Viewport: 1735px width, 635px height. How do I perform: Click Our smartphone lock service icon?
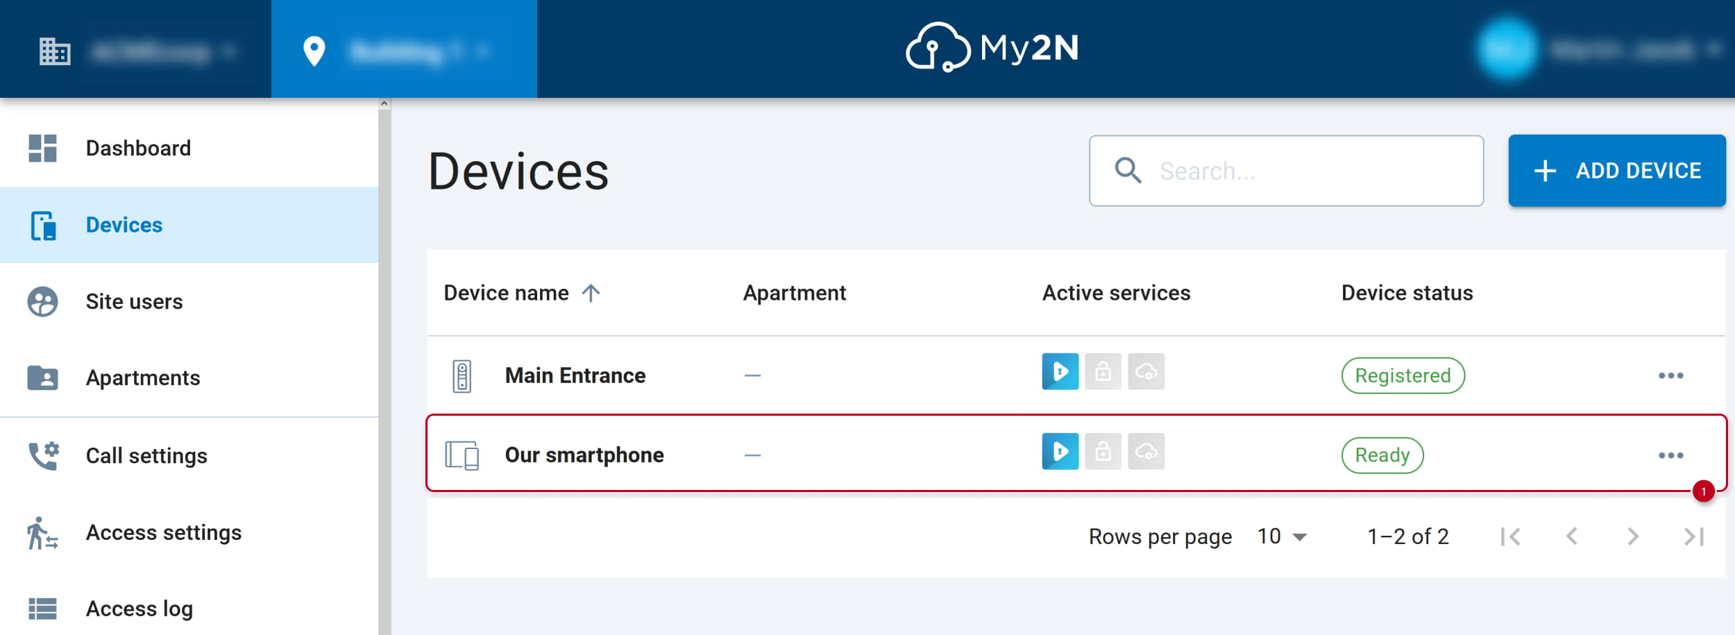[x=1103, y=451]
